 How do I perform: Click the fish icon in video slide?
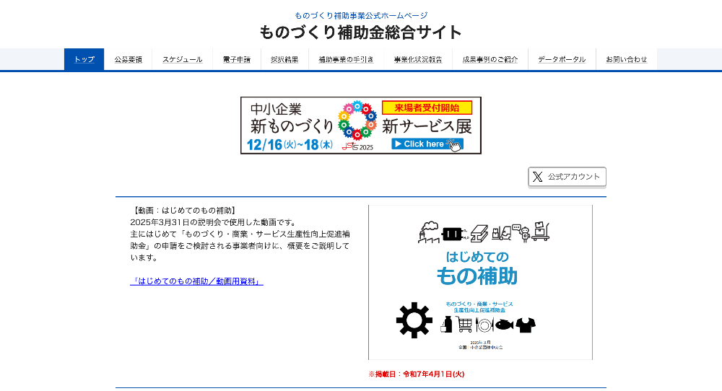click(x=504, y=325)
